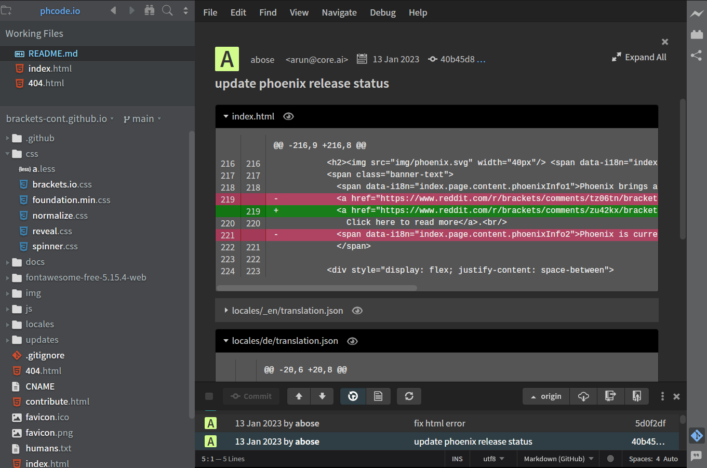Expand the docs folder
Viewport: 707px width, 468px height.
click(x=35, y=262)
